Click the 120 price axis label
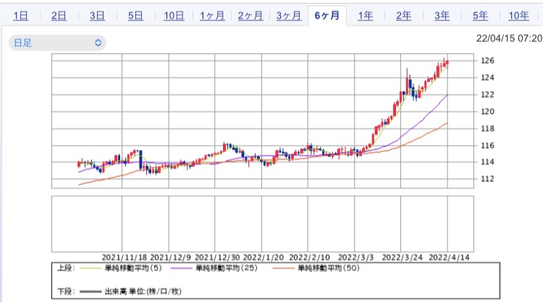Screen dimensions: 543x302 pyautogui.click(x=487, y=112)
